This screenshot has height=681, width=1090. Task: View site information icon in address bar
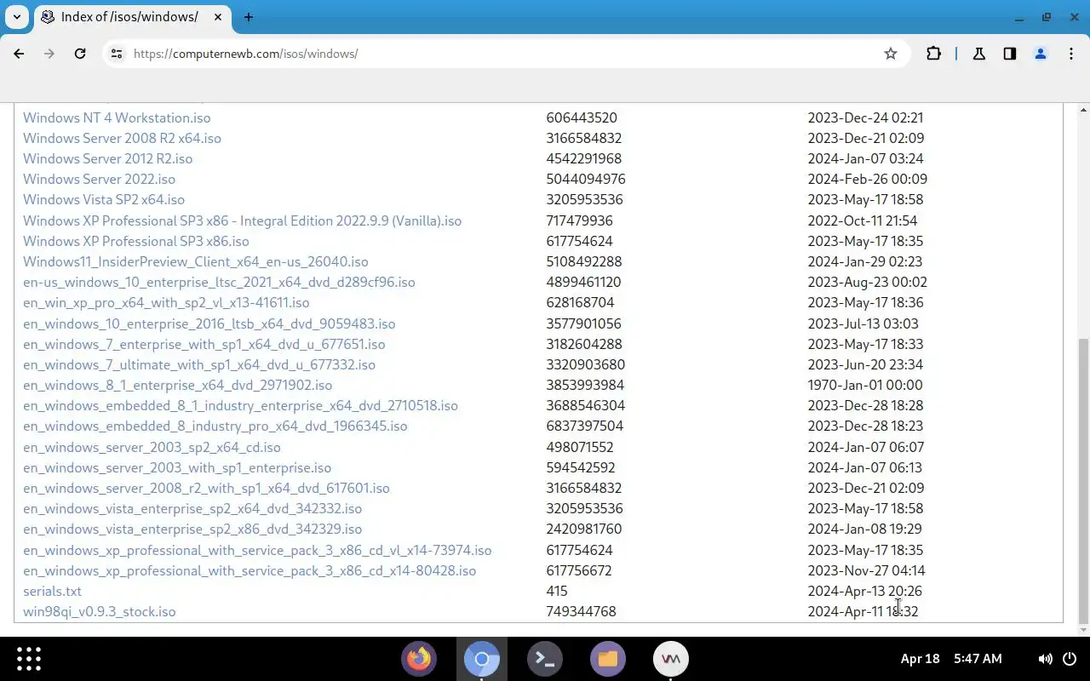tap(117, 54)
